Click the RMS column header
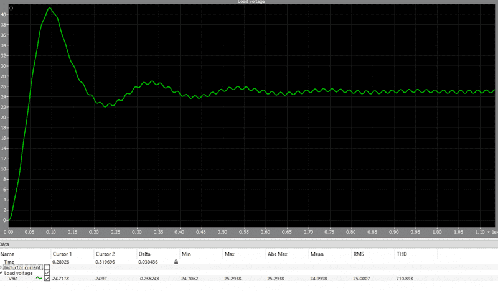 coord(359,254)
